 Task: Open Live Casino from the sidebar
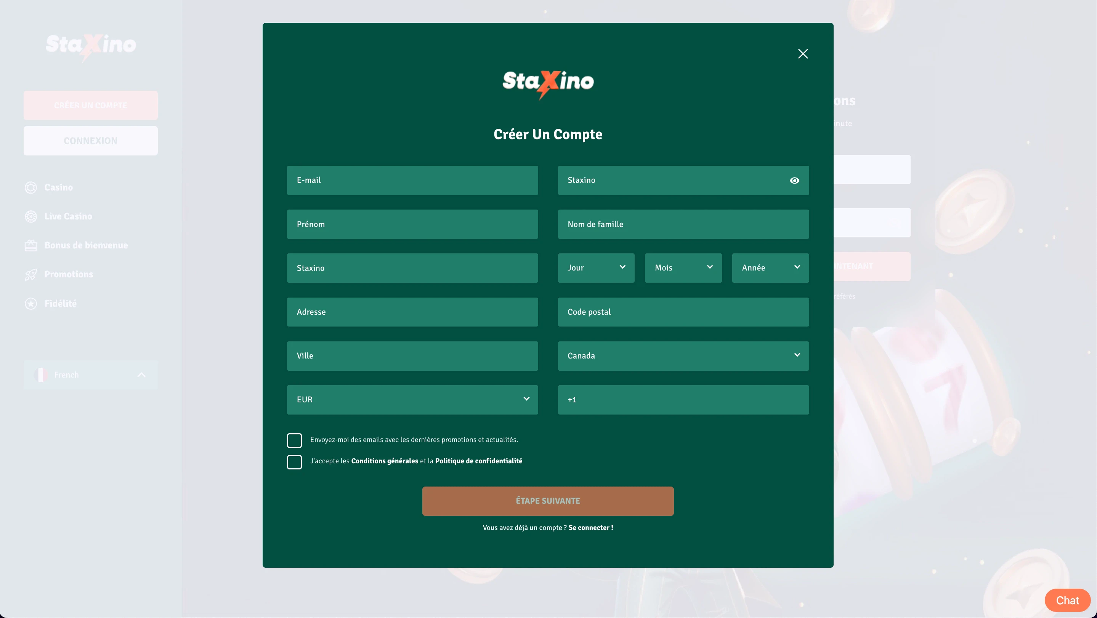coord(68,217)
